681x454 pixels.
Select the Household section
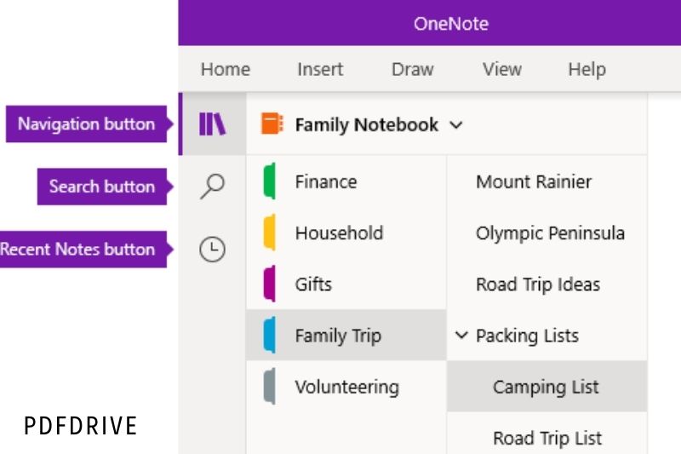click(346, 233)
